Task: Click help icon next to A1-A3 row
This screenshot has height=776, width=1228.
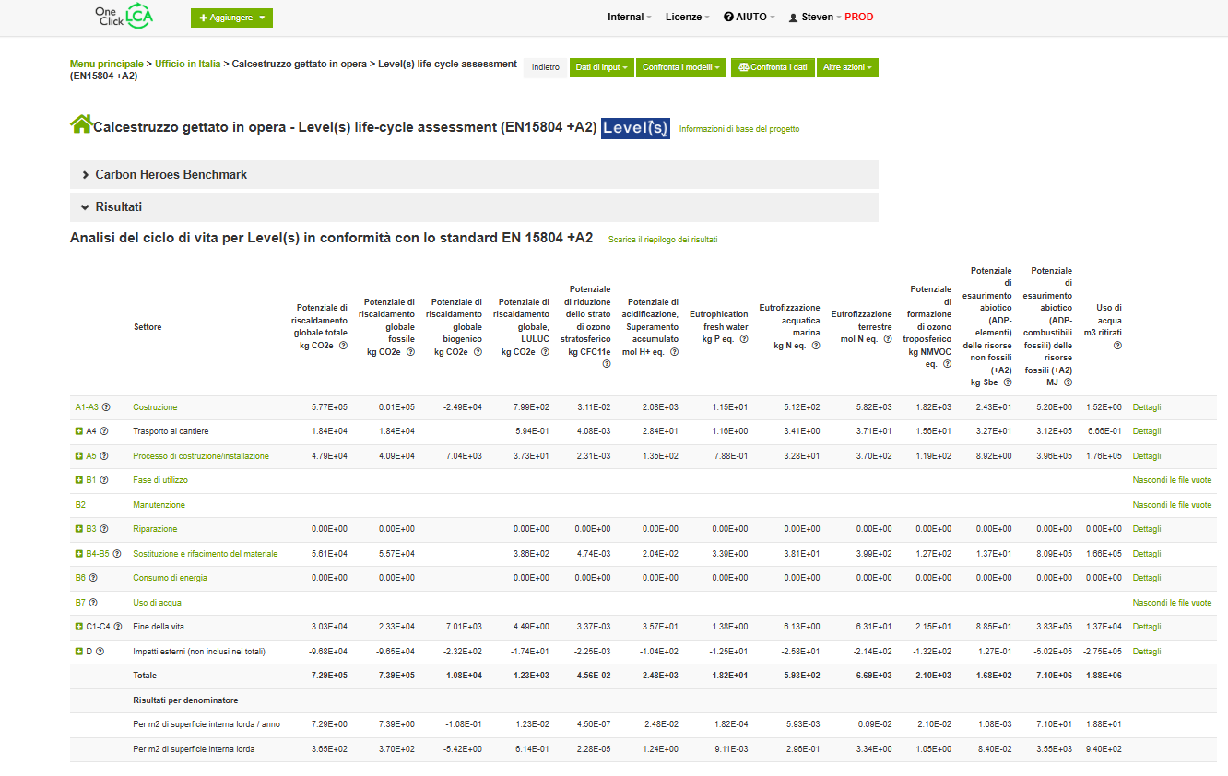Action: pyautogui.click(x=106, y=407)
